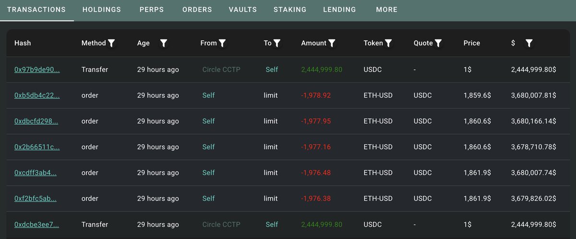Open the Lending tab
This screenshot has width=576, height=239.
click(x=340, y=10)
